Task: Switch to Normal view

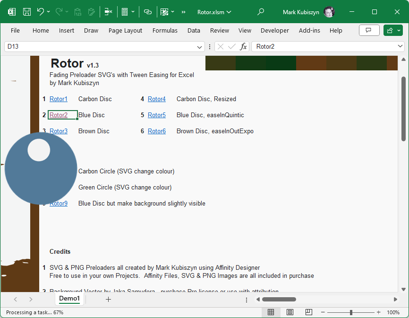Action: click(271, 312)
